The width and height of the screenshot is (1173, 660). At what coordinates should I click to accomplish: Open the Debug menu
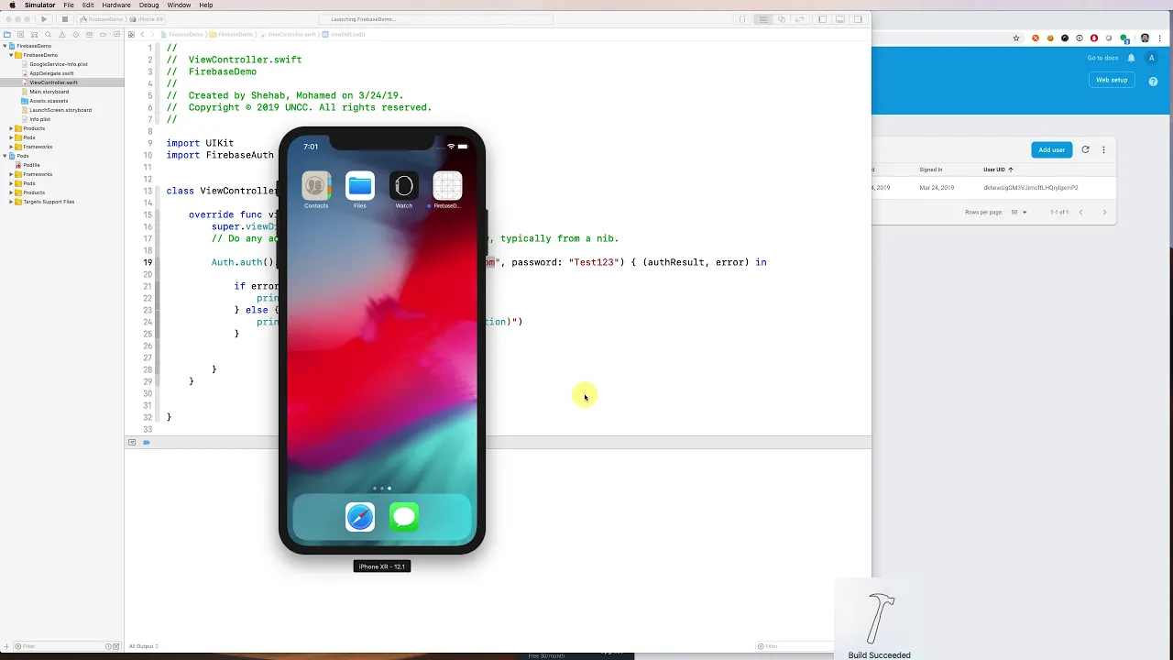(x=148, y=5)
